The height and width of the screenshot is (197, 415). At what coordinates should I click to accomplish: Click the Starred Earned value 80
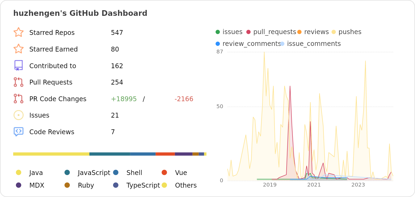click(x=115, y=49)
